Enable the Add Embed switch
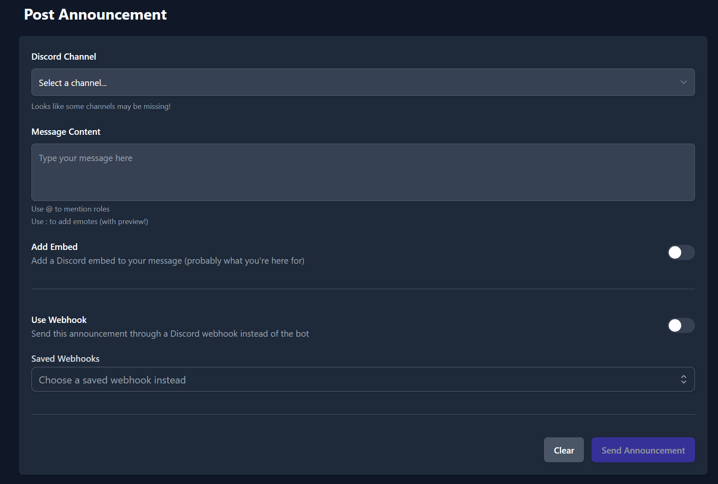 tap(680, 252)
